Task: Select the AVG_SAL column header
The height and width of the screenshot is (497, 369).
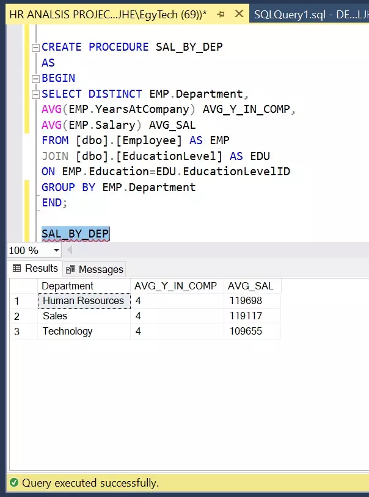Action: click(252, 286)
